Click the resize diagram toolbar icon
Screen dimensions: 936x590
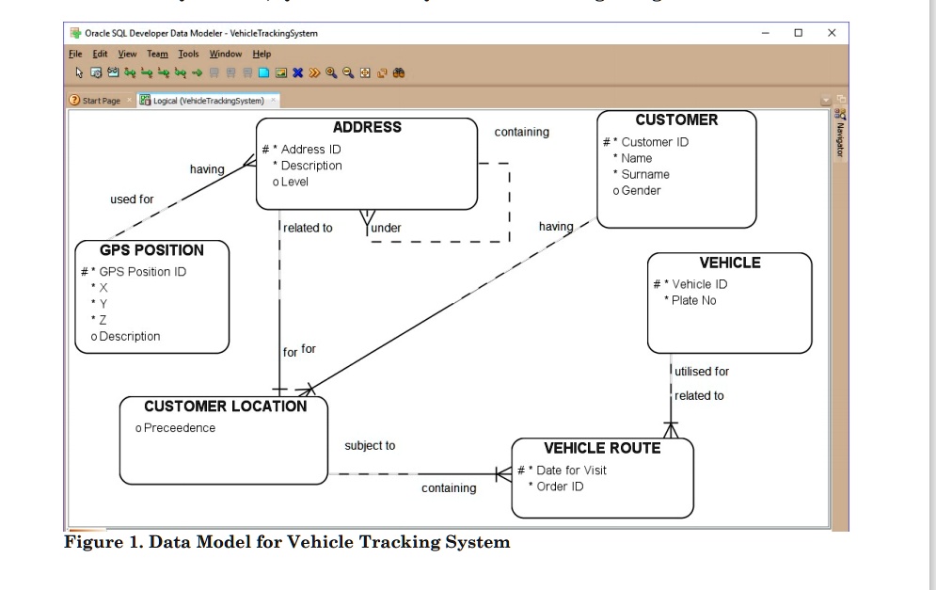[x=382, y=72]
